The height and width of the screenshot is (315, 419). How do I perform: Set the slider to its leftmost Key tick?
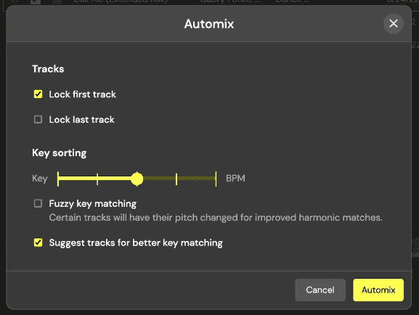pos(58,179)
